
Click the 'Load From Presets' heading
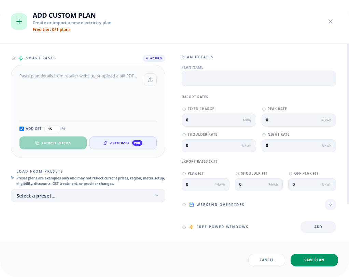[40, 171]
